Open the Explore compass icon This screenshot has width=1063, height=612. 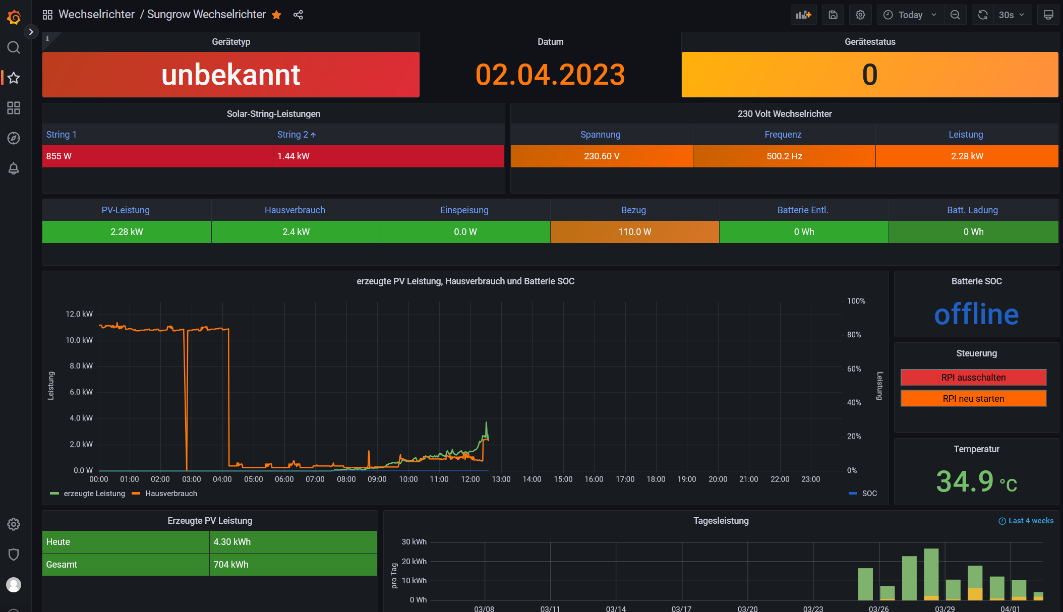[14, 138]
